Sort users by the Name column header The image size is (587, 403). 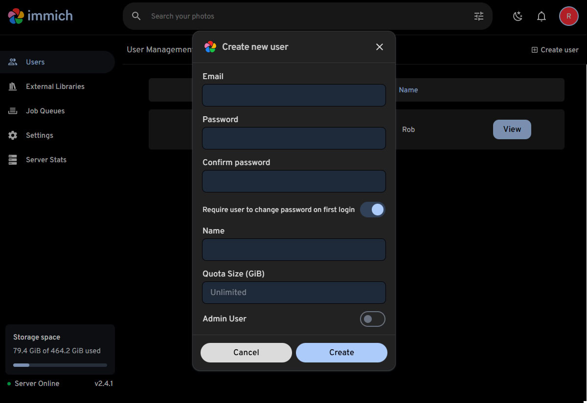pyautogui.click(x=408, y=89)
